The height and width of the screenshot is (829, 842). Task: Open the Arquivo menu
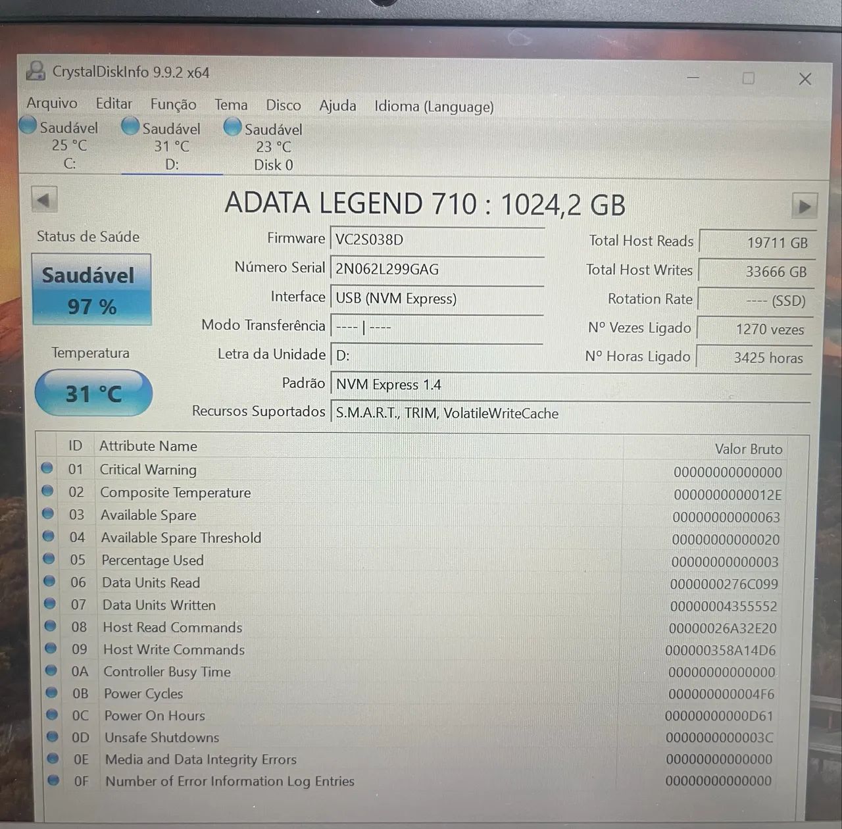[x=51, y=104]
